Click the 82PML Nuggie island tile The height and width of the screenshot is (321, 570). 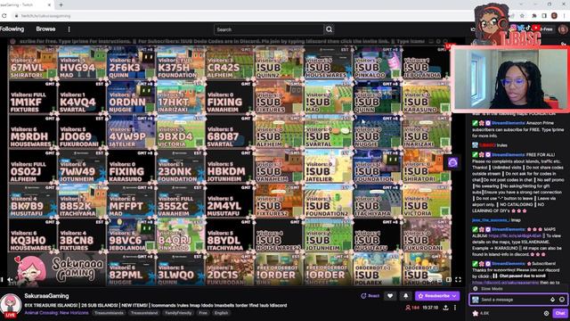(x=131, y=270)
